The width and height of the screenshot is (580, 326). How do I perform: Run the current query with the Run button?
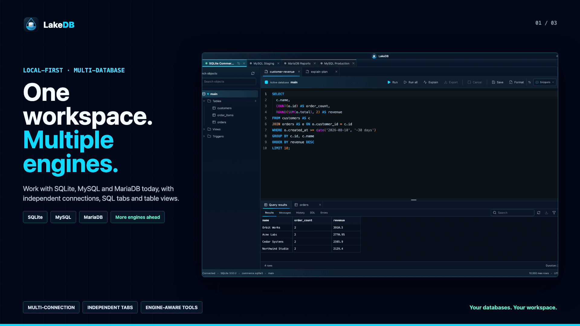(x=392, y=82)
